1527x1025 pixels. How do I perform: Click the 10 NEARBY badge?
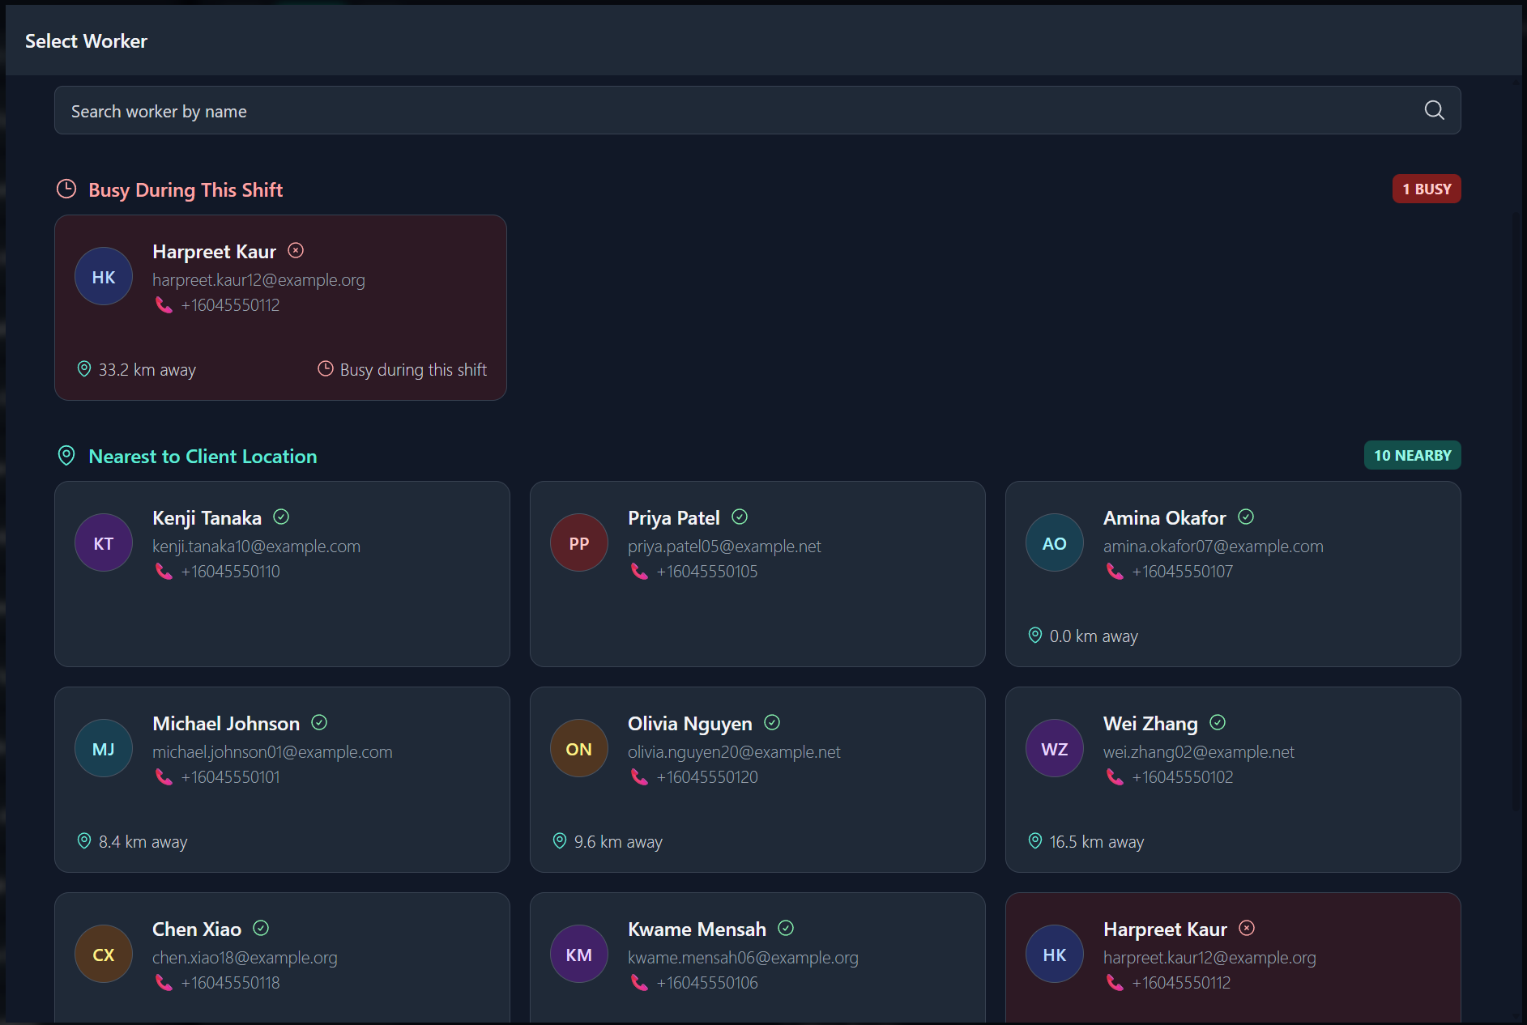pyautogui.click(x=1412, y=455)
